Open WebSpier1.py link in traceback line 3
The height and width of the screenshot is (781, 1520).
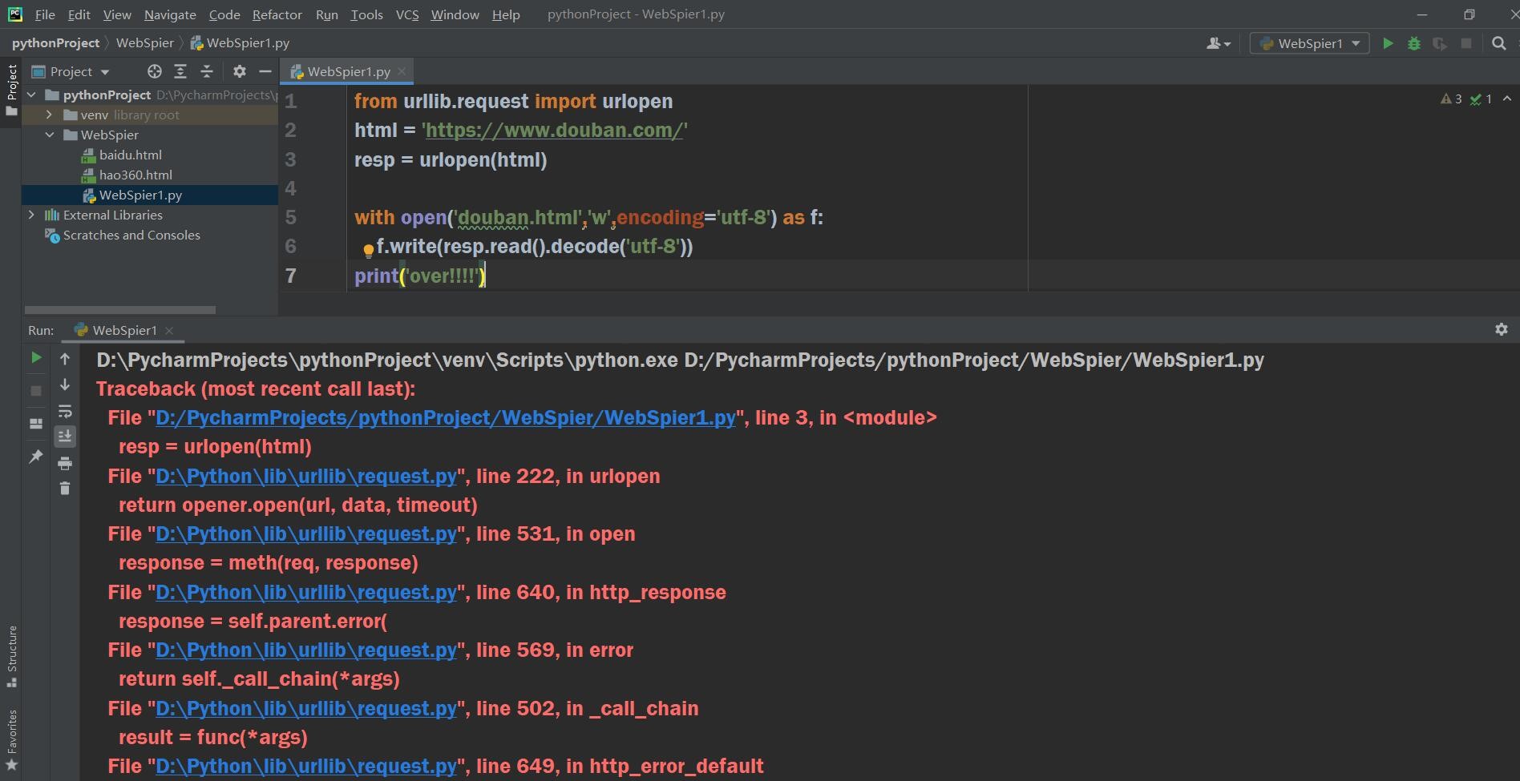pyautogui.click(x=446, y=417)
